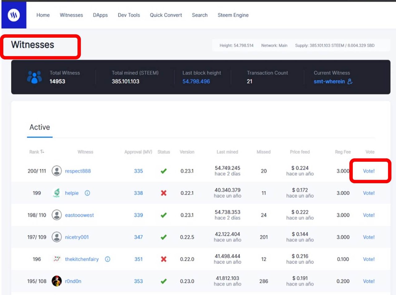The image size is (396, 295).
Task: Click eastooowest avatar icon
Action: [57, 215]
